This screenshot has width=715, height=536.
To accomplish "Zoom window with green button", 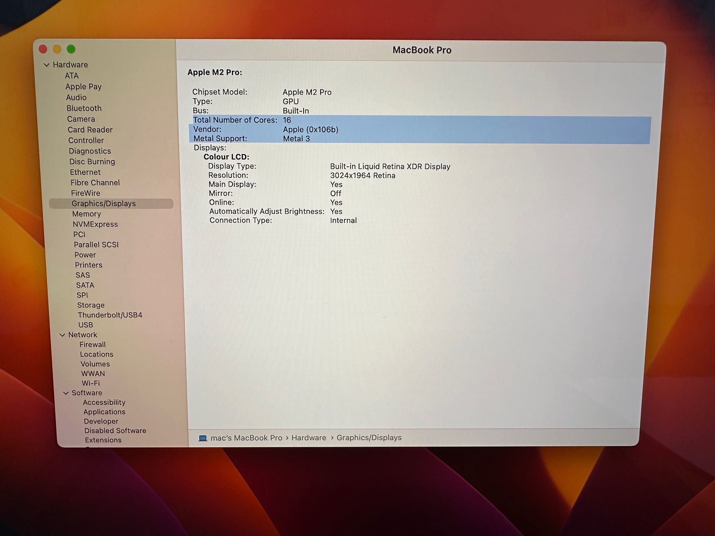I will (71, 49).
